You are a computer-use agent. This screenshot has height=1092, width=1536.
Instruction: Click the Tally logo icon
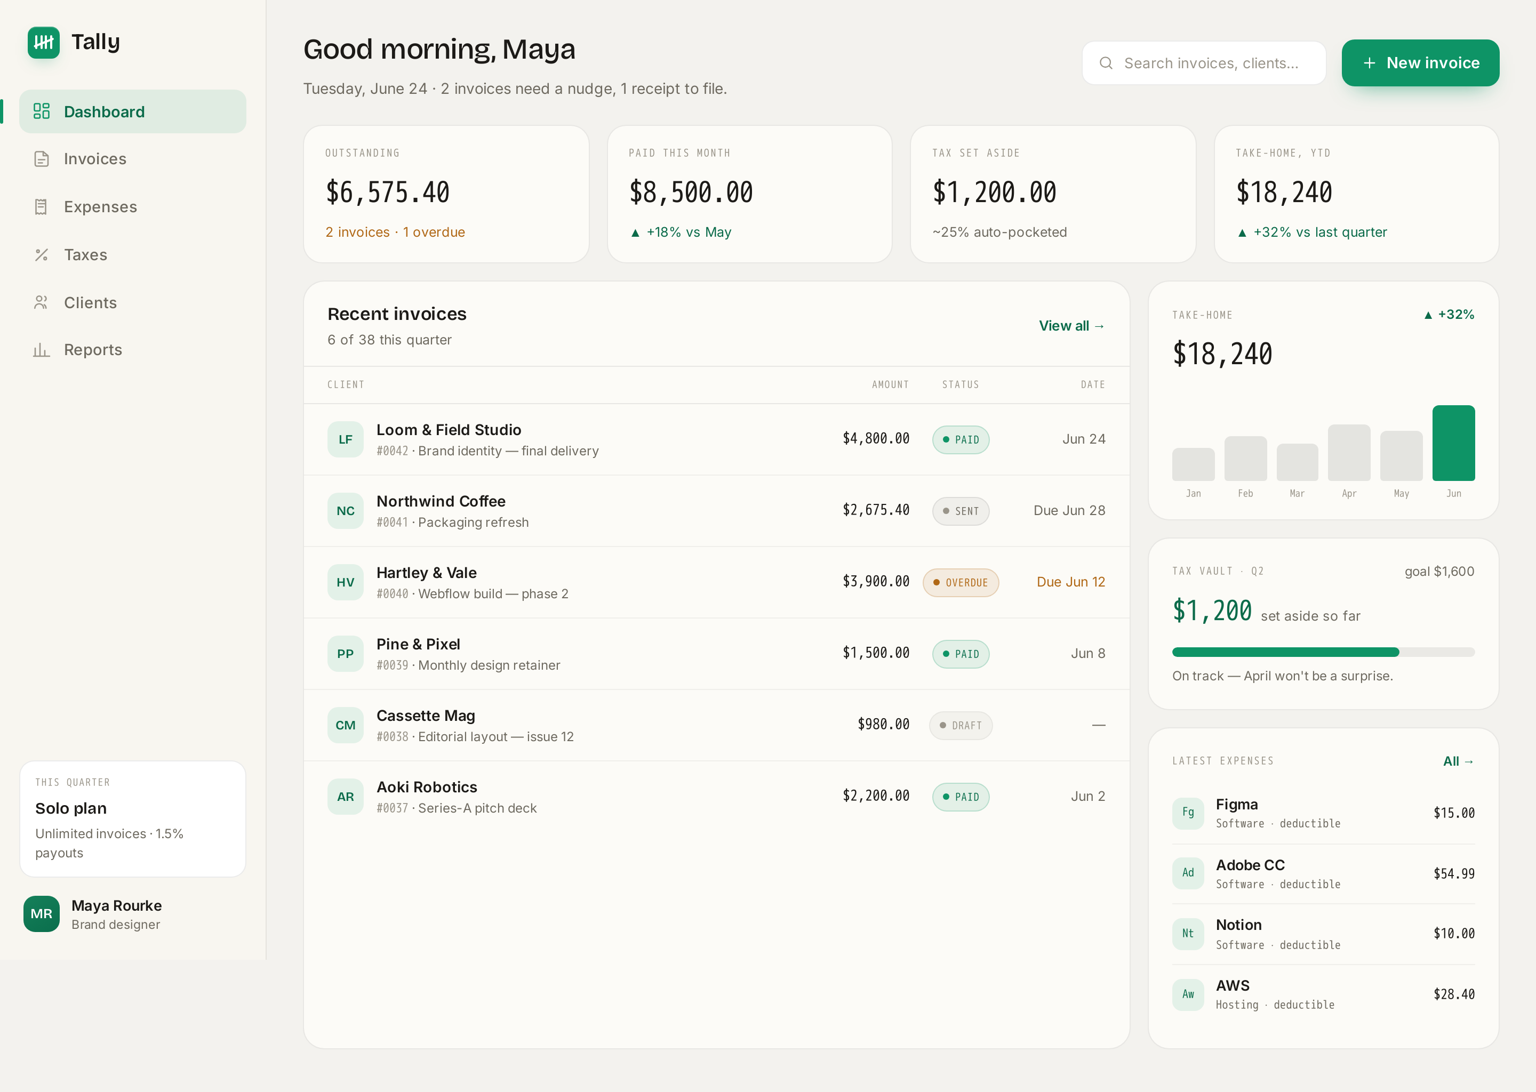pos(44,42)
